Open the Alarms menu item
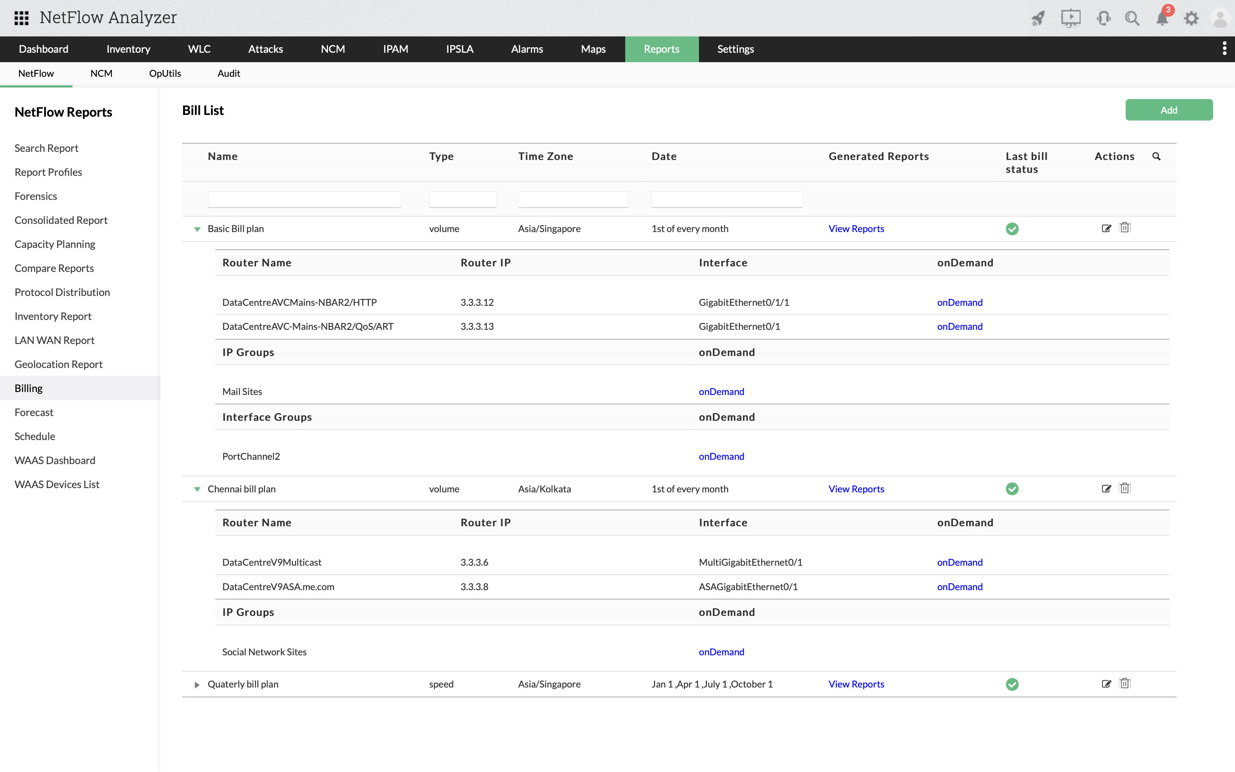 pyautogui.click(x=526, y=49)
